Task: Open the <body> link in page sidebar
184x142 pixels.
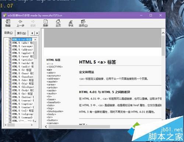Action: [x=51, y=114]
